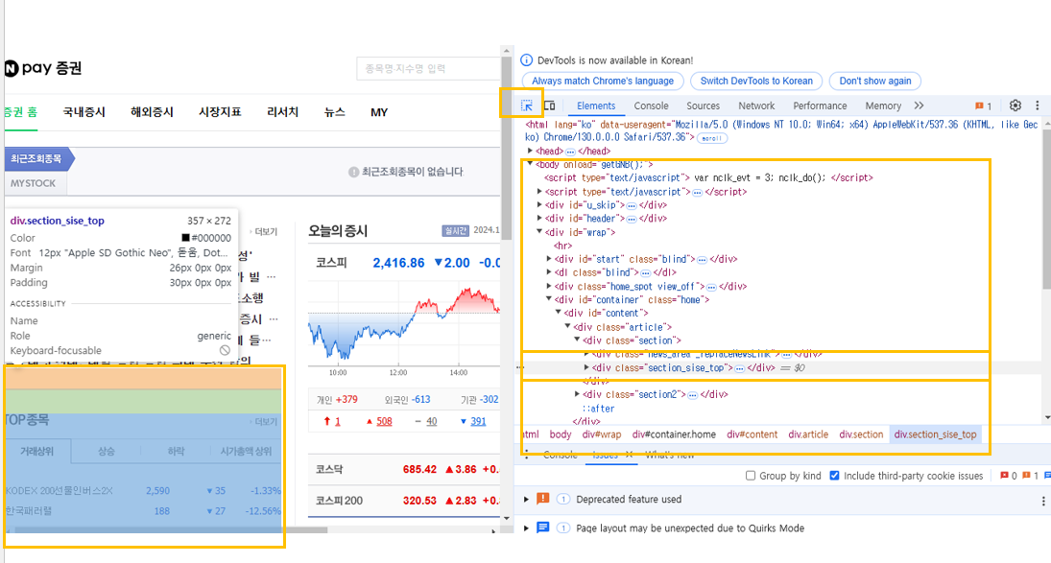This screenshot has height=563, width=1051.
Task: Open MY menu on the page
Action: click(379, 112)
